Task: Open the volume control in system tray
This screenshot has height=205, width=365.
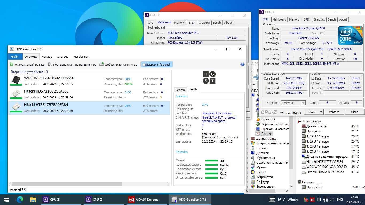Action: pos(332,200)
